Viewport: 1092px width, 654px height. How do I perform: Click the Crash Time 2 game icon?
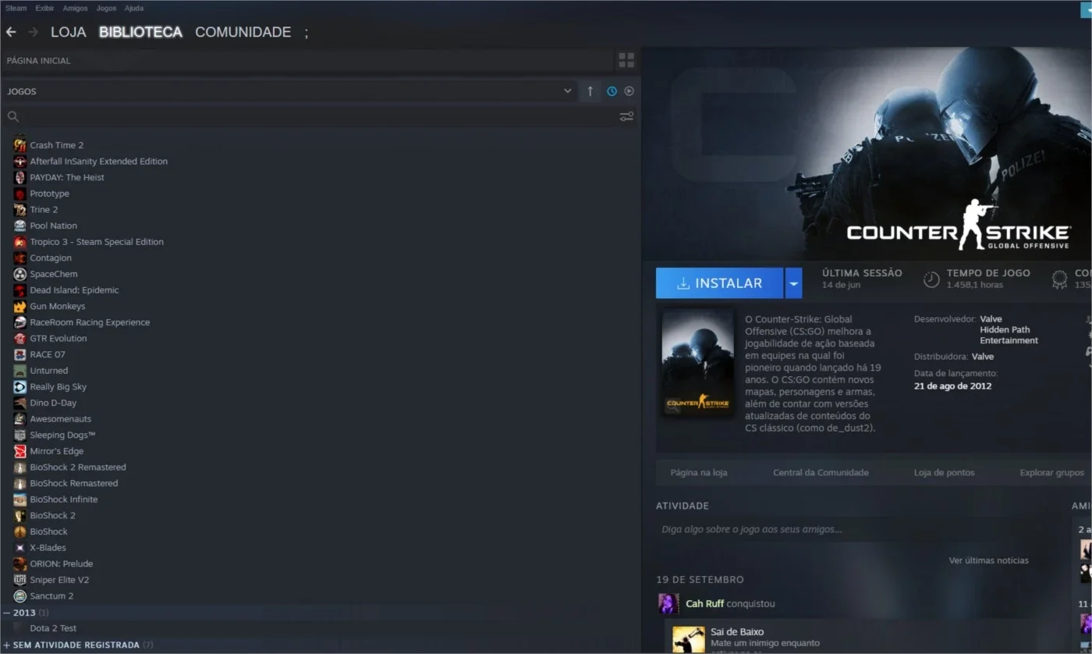tap(20, 145)
